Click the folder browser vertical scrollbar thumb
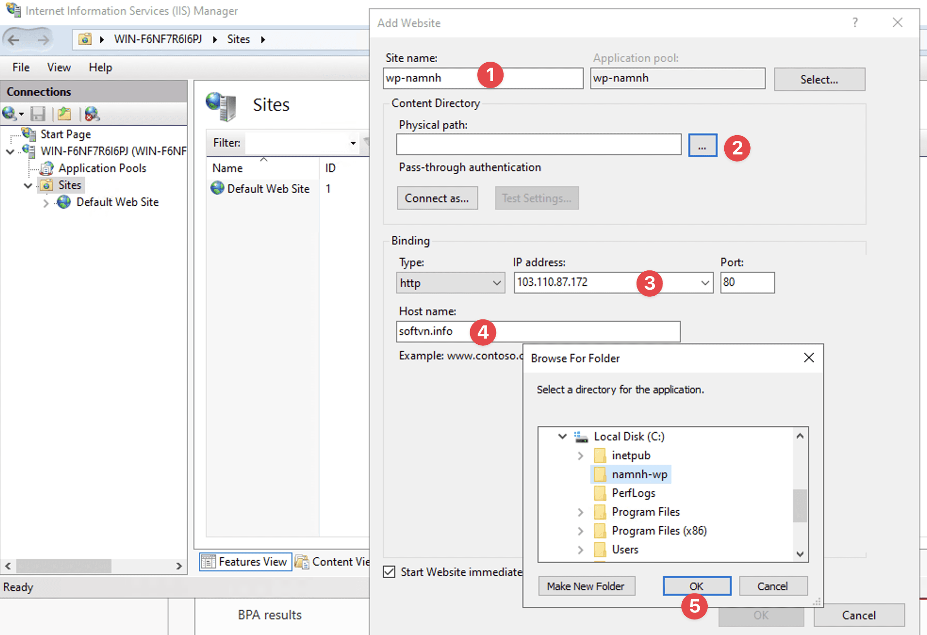The height and width of the screenshot is (635, 927). (x=800, y=505)
